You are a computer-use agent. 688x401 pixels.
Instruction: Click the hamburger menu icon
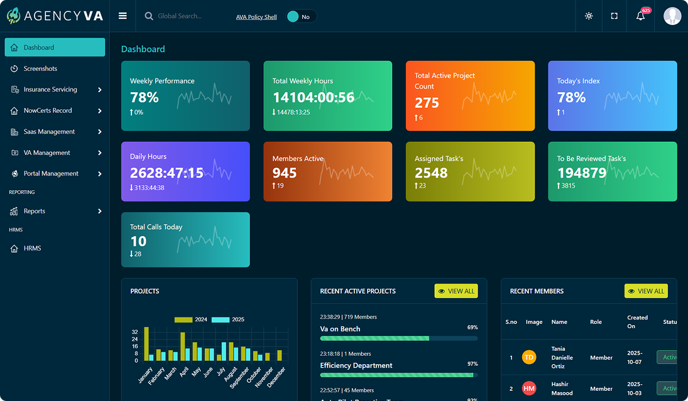click(x=123, y=16)
